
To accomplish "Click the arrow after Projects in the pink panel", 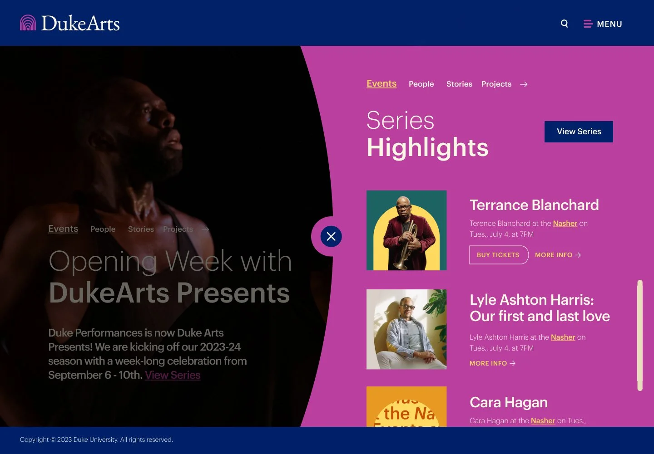I will [524, 84].
